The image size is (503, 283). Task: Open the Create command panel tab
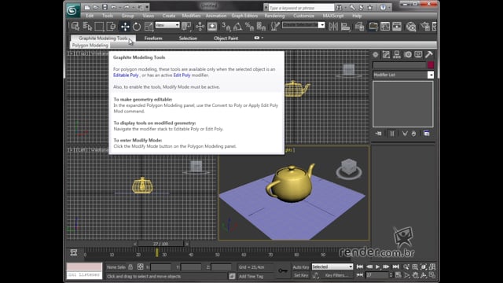[x=376, y=55]
